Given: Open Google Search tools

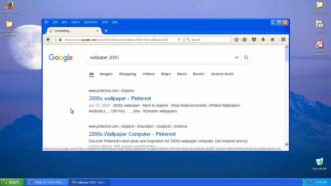Looking at the screenshot, I should point(222,74).
